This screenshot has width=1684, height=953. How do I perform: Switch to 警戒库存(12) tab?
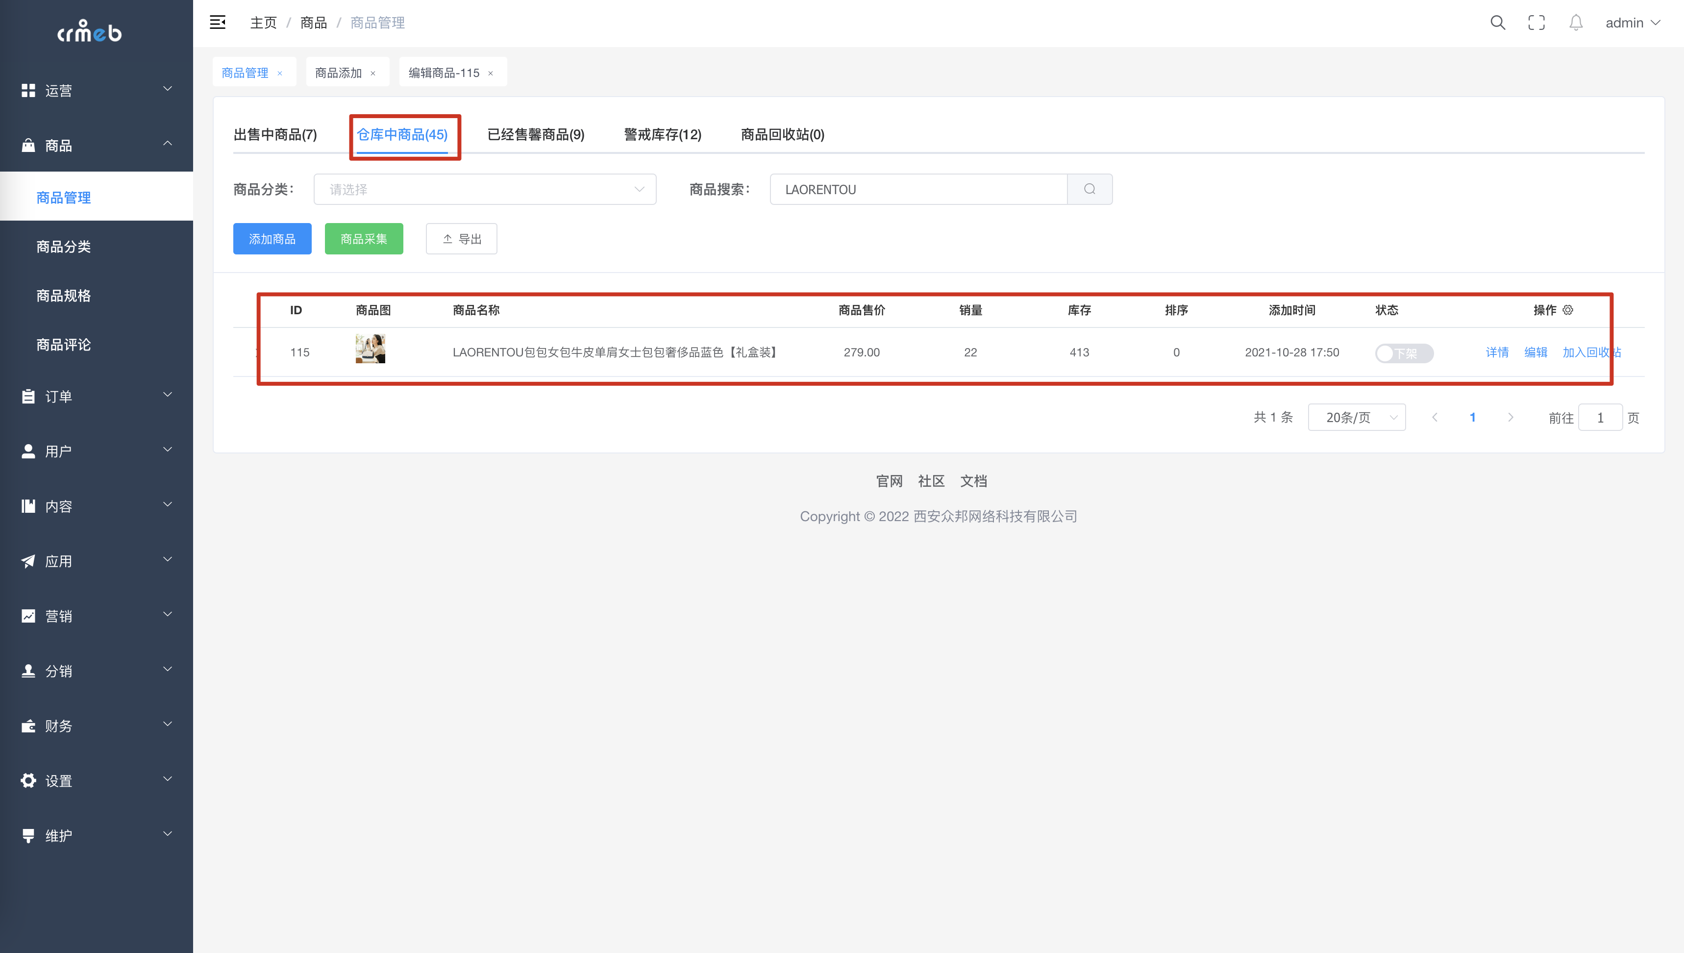point(662,134)
